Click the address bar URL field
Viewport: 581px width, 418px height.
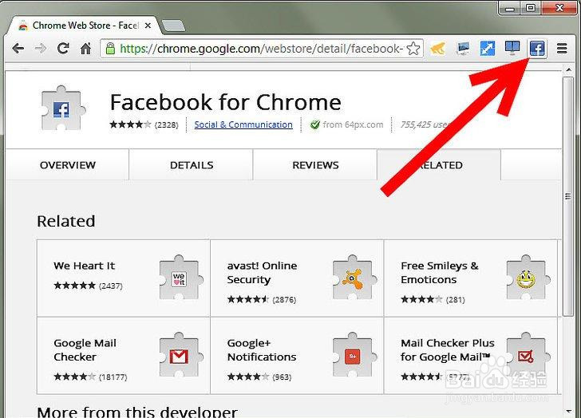tap(261, 49)
